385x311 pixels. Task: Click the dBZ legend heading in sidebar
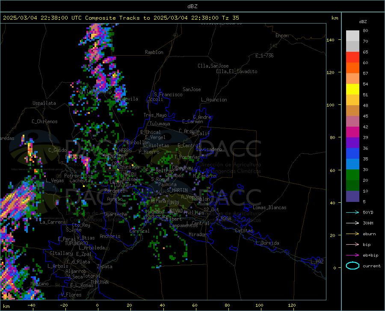point(363,21)
